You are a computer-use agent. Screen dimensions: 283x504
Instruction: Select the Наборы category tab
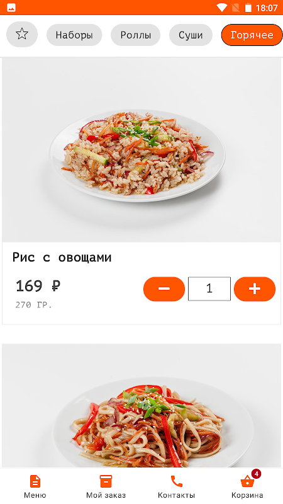point(74,35)
